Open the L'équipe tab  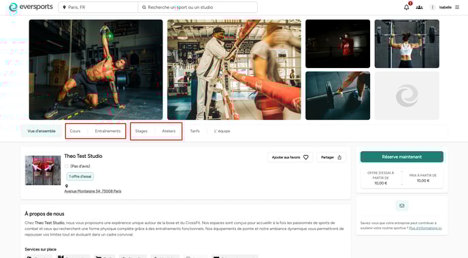(222, 131)
